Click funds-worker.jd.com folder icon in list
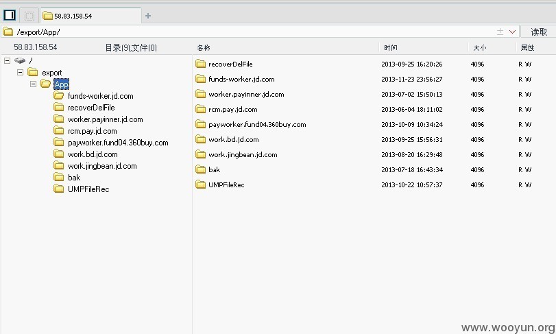Viewport: 556px width, 334px height. pos(201,79)
